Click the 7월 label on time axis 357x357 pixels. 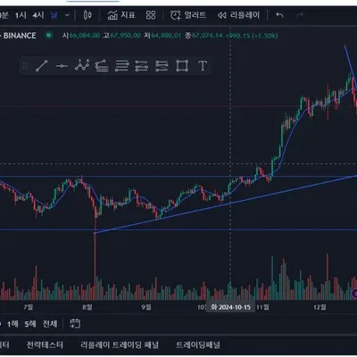click(x=29, y=307)
